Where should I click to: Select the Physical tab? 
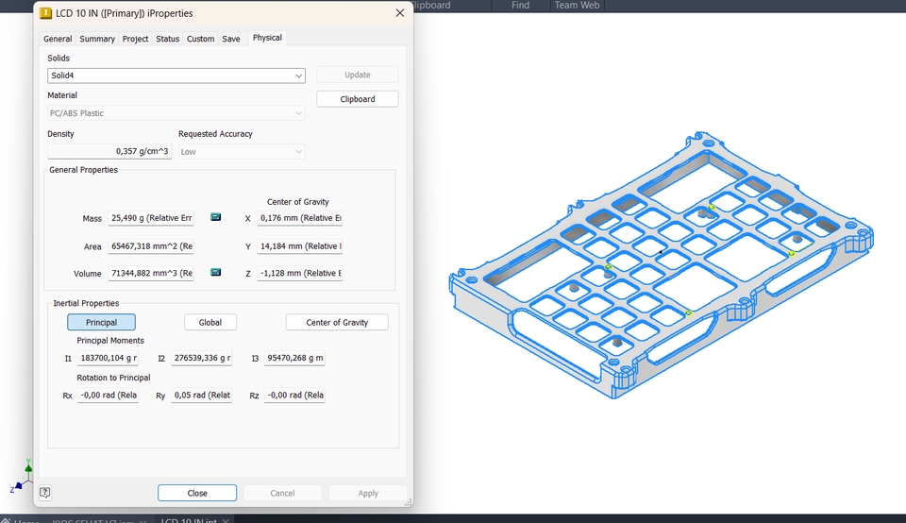267,38
